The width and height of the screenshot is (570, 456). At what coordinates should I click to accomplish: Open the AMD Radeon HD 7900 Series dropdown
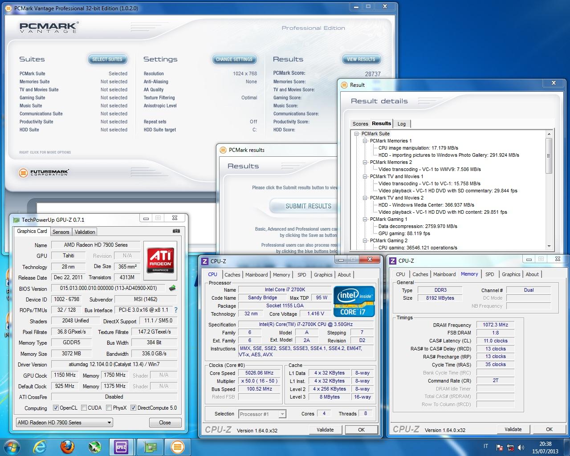[x=64, y=423]
